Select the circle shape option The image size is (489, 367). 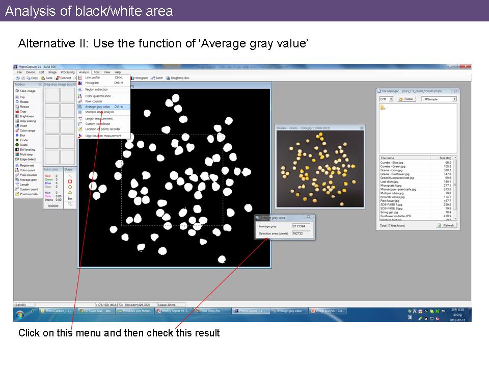70,187
